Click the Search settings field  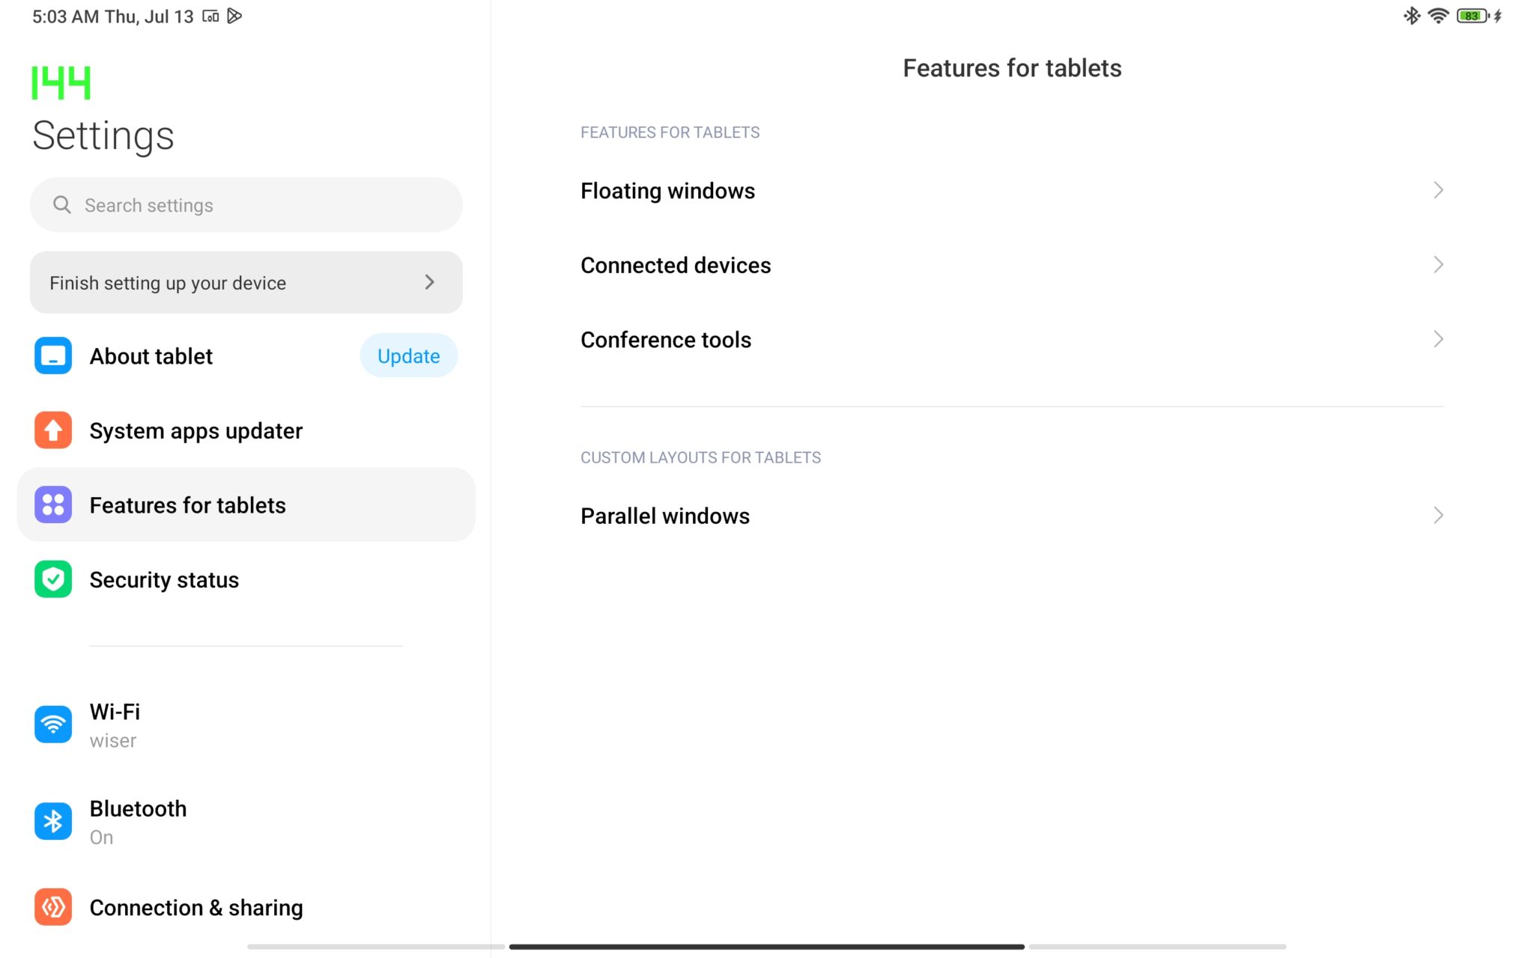tap(255, 205)
